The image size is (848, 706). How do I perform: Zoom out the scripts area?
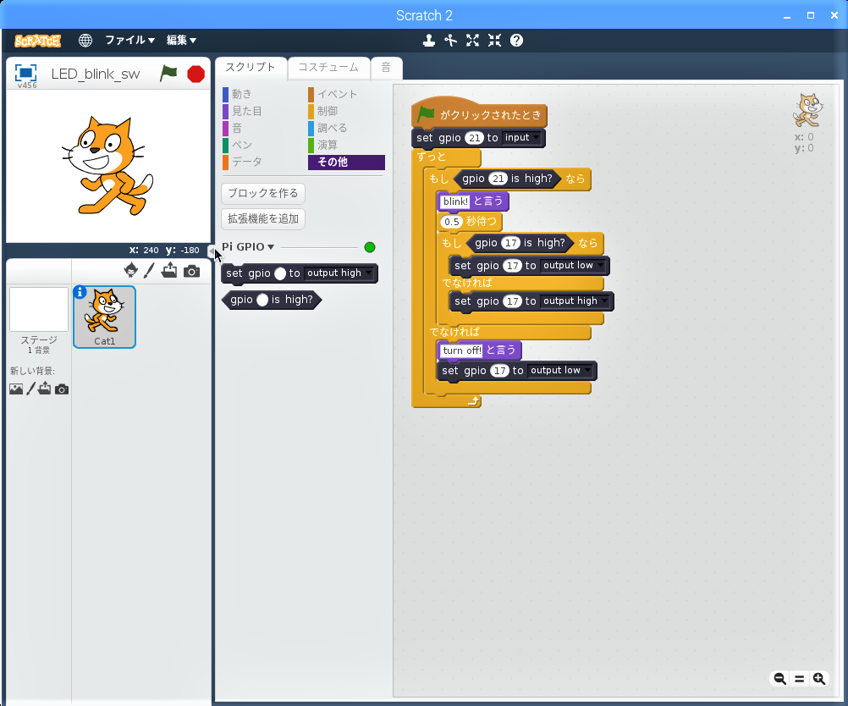(x=779, y=678)
